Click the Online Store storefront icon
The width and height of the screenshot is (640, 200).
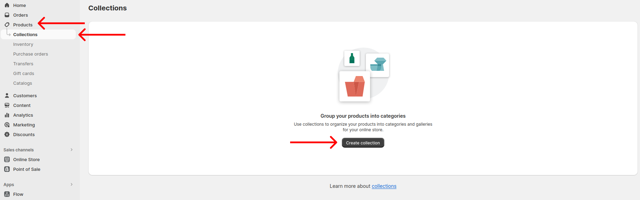pos(7,159)
